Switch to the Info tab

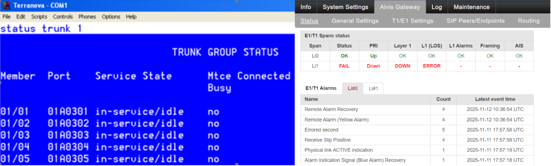tap(305, 7)
